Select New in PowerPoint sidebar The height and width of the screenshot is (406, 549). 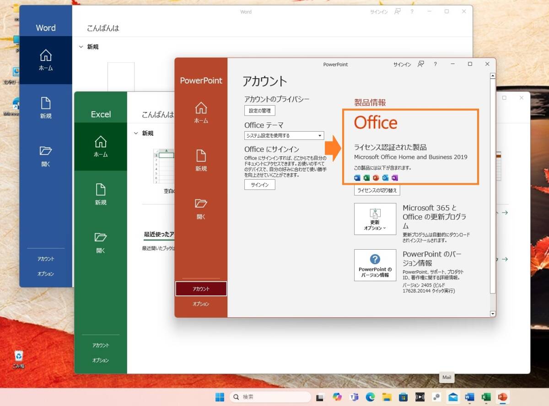[x=201, y=160]
